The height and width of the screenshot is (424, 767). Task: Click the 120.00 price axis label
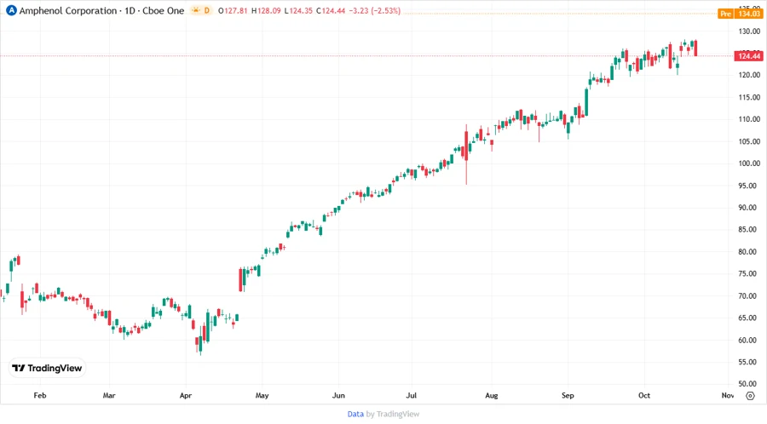pyautogui.click(x=749, y=75)
